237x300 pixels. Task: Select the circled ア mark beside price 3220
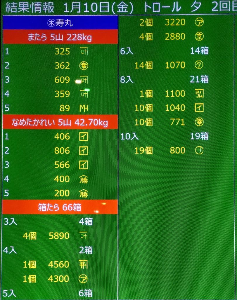coord(199,23)
